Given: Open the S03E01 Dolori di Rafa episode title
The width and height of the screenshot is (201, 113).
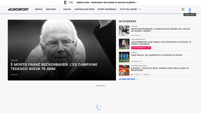Looking at the screenshot, I should pyautogui.click(x=160, y=69).
